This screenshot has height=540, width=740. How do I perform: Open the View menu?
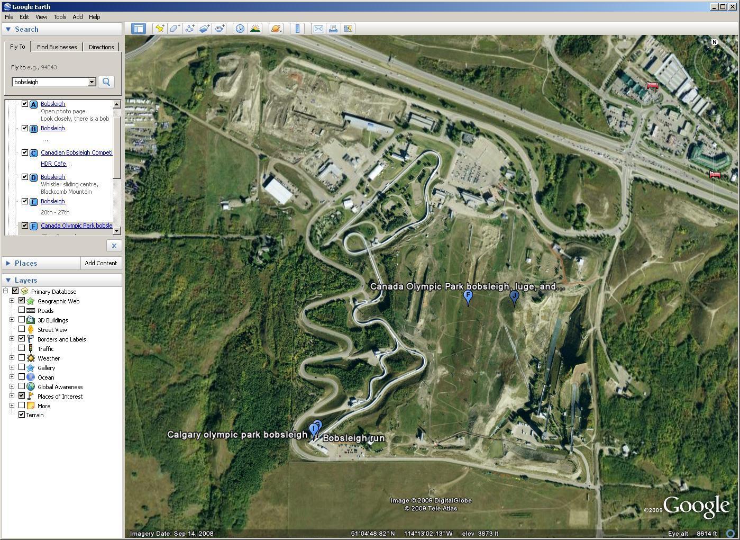click(x=41, y=17)
